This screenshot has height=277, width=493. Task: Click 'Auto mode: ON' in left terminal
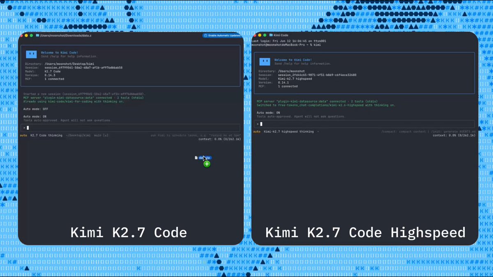(x=35, y=117)
